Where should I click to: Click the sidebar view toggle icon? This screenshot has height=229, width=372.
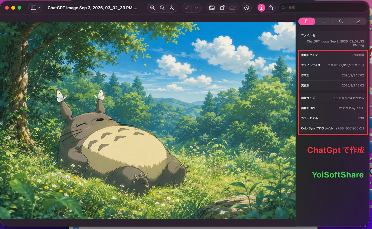coord(33,8)
